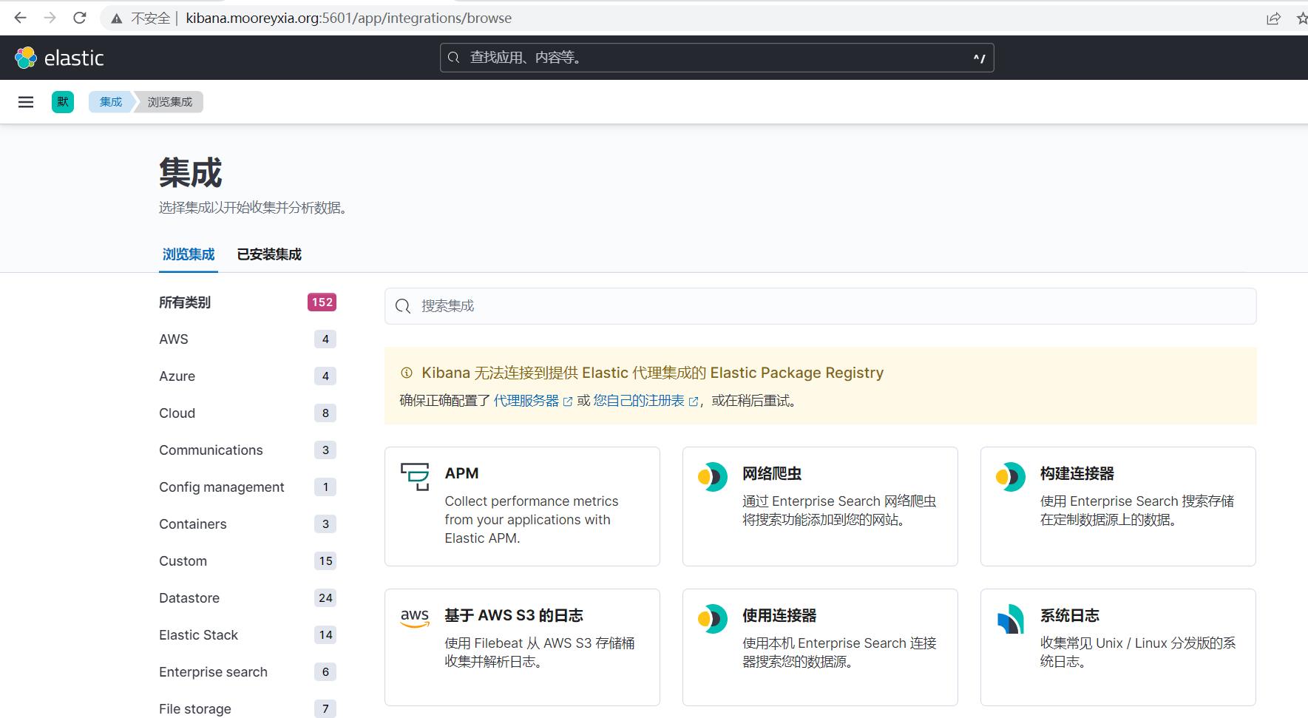Reload the page with refresh icon
The image size is (1308, 718).
[x=80, y=18]
